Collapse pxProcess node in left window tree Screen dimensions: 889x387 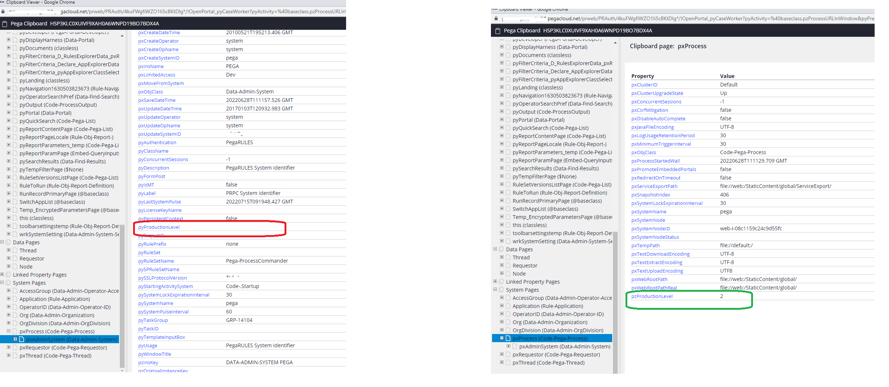8,331
